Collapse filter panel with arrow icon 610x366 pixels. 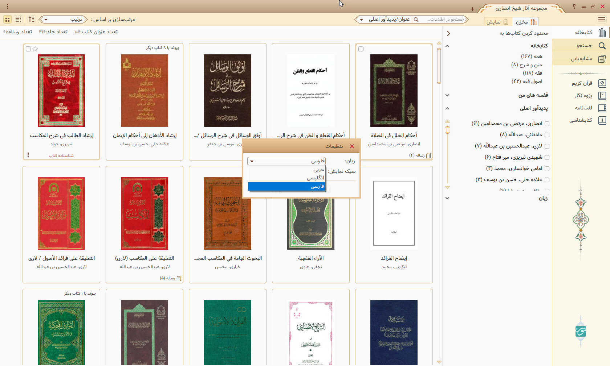[449, 33]
